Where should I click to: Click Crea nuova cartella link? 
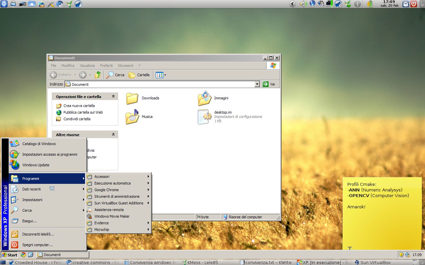pyautogui.click(x=79, y=106)
